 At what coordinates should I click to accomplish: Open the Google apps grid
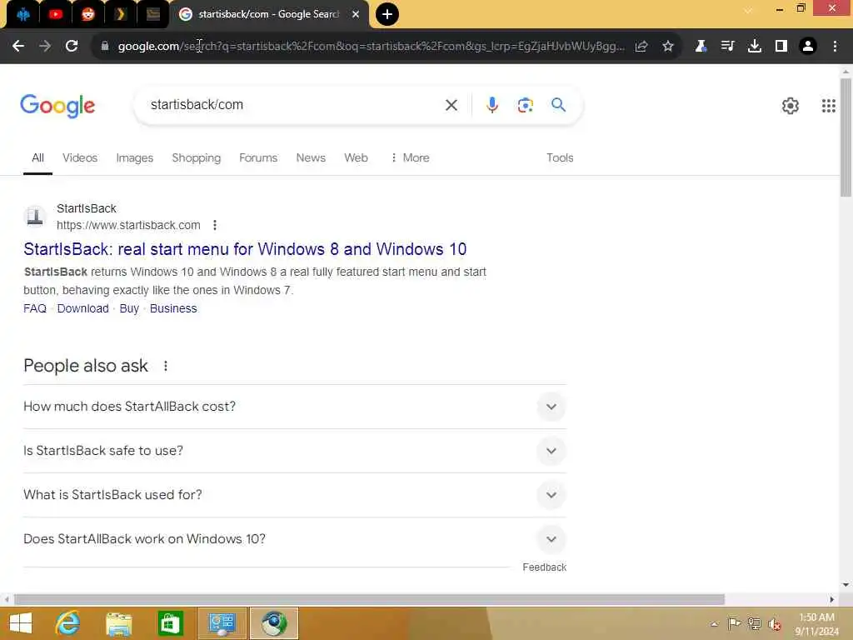(829, 106)
